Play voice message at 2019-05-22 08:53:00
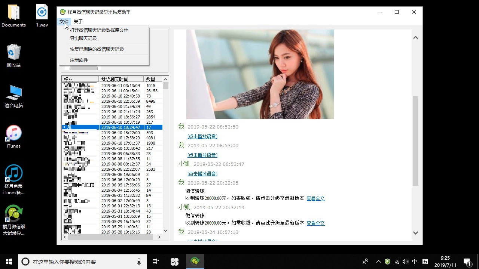Viewport: 479px width, 269px height. pos(202,155)
